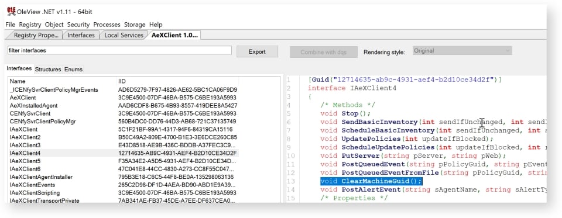Select the AeXClient 1.0... tab
This screenshot has height=218, width=562.
[x=174, y=35]
